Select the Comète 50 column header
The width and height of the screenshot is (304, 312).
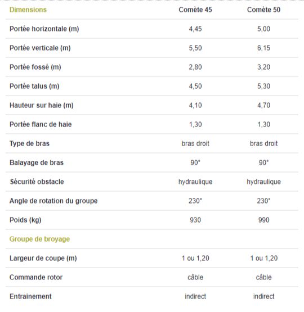(264, 10)
